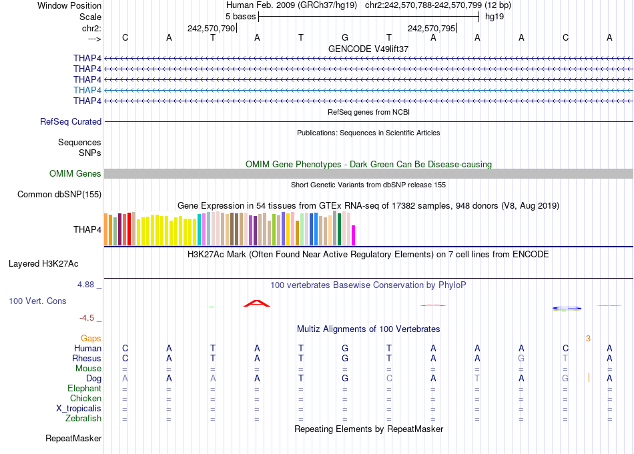The image size is (634, 454).
Task: Select the Dog alignment row label
Action: tap(94, 379)
